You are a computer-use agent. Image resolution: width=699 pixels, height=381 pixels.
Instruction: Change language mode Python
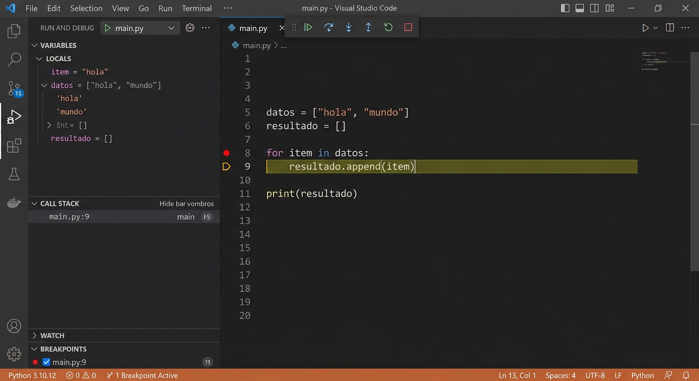point(642,376)
